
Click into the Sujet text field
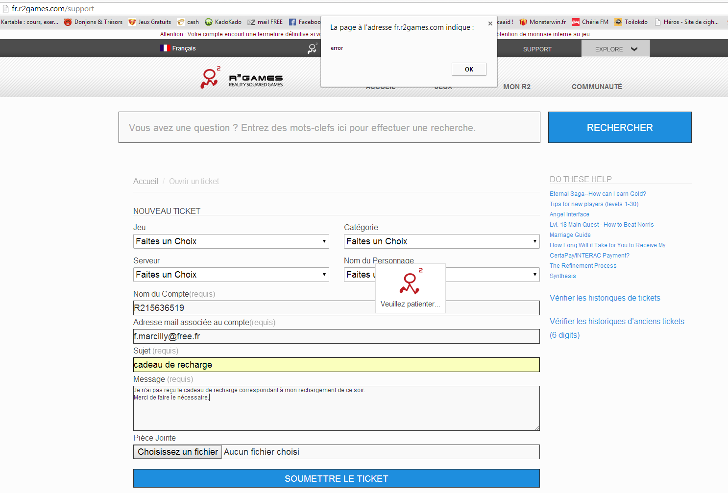336,365
